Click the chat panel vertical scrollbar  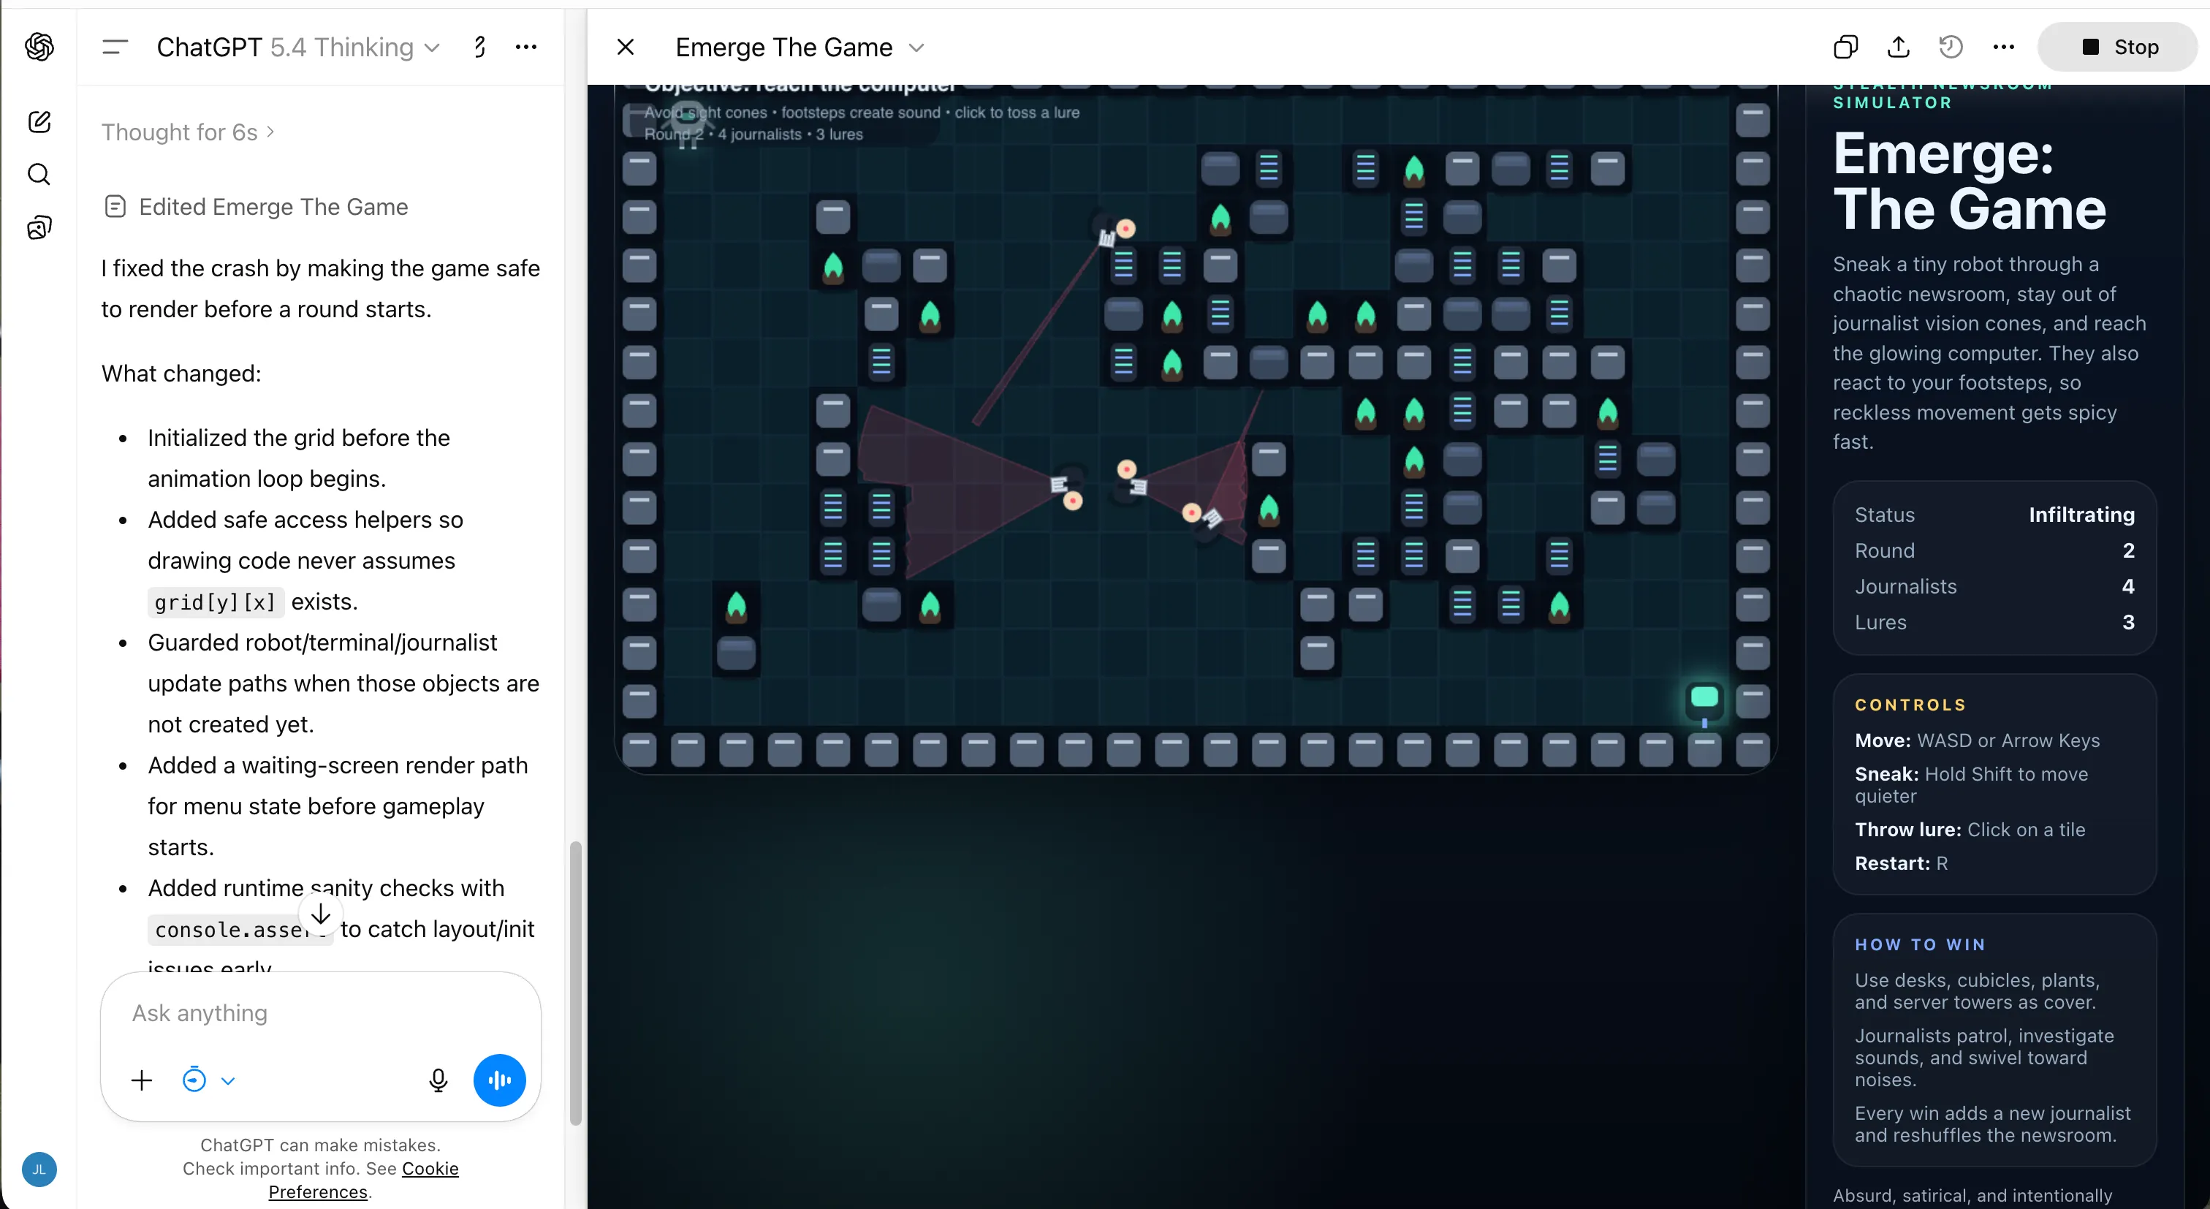[x=575, y=982]
